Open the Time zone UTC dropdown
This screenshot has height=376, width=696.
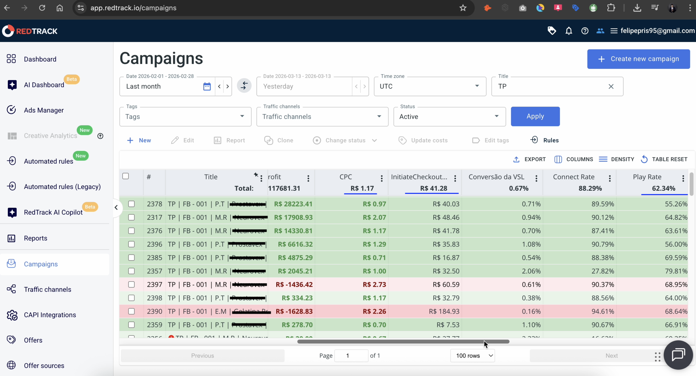tap(430, 86)
